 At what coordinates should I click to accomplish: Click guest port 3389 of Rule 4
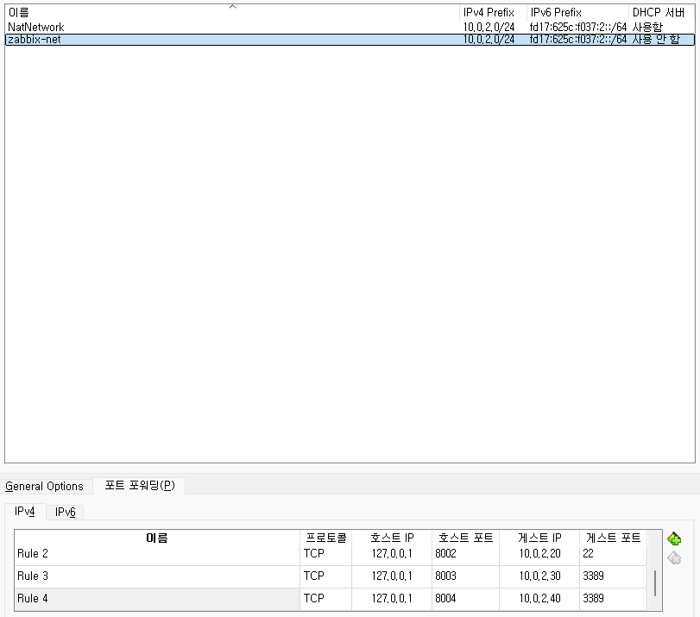coord(613,598)
